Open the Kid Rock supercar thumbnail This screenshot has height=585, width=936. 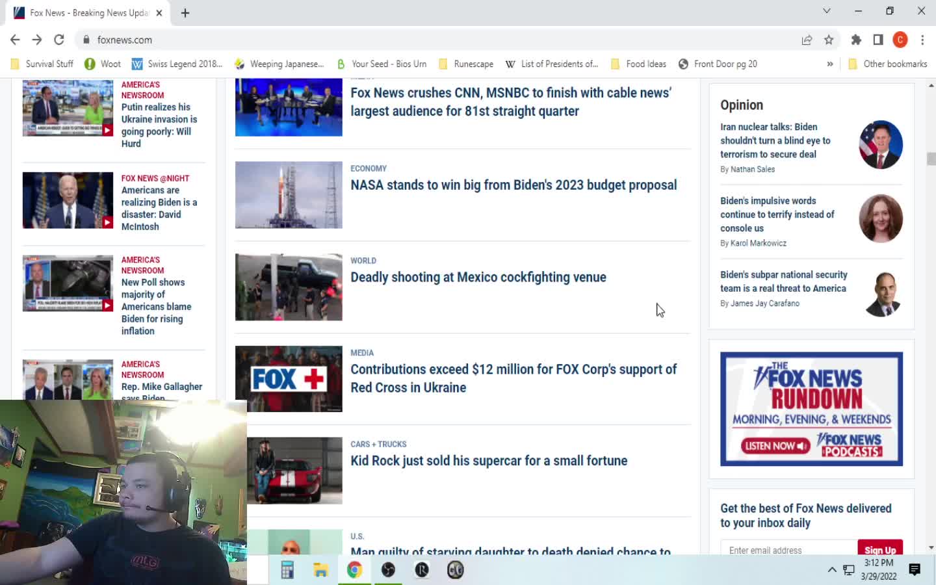pos(294,471)
